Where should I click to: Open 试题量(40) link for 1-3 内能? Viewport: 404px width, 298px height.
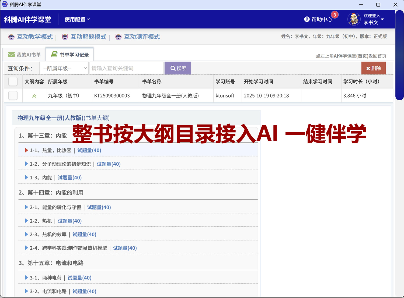coord(69,178)
